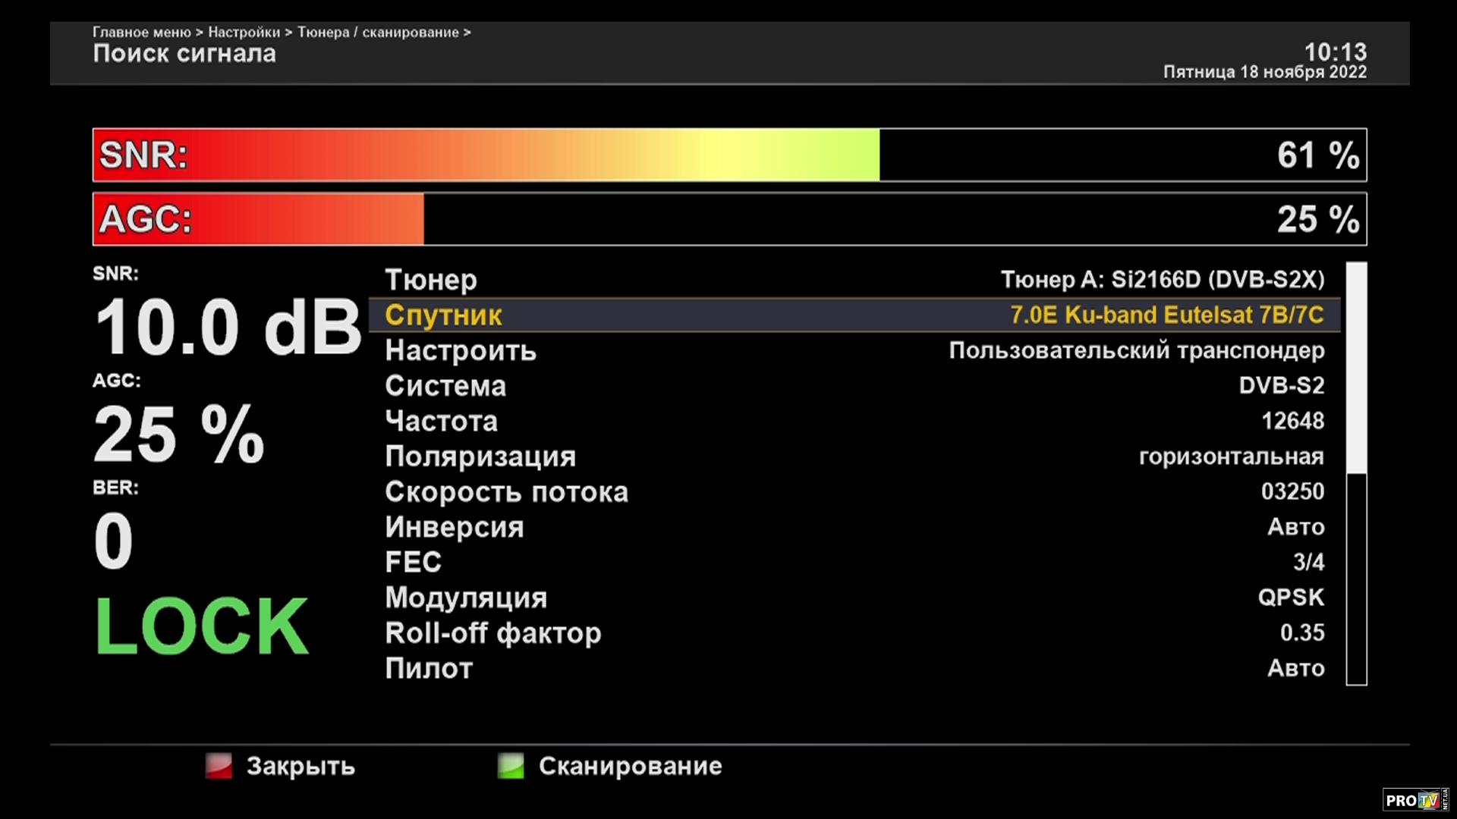1457x819 pixels.
Task: Edit the Частота field 12648
Action: [1292, 421]
